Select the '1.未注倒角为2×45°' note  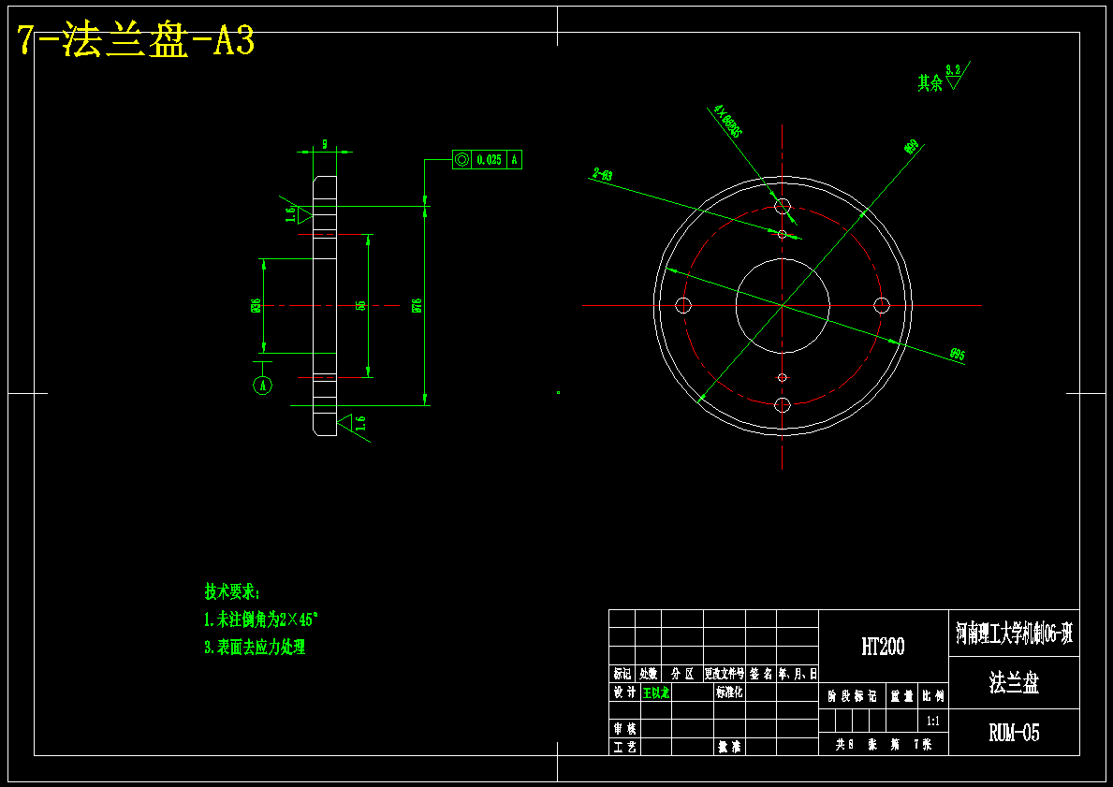[x=260, y=619]
